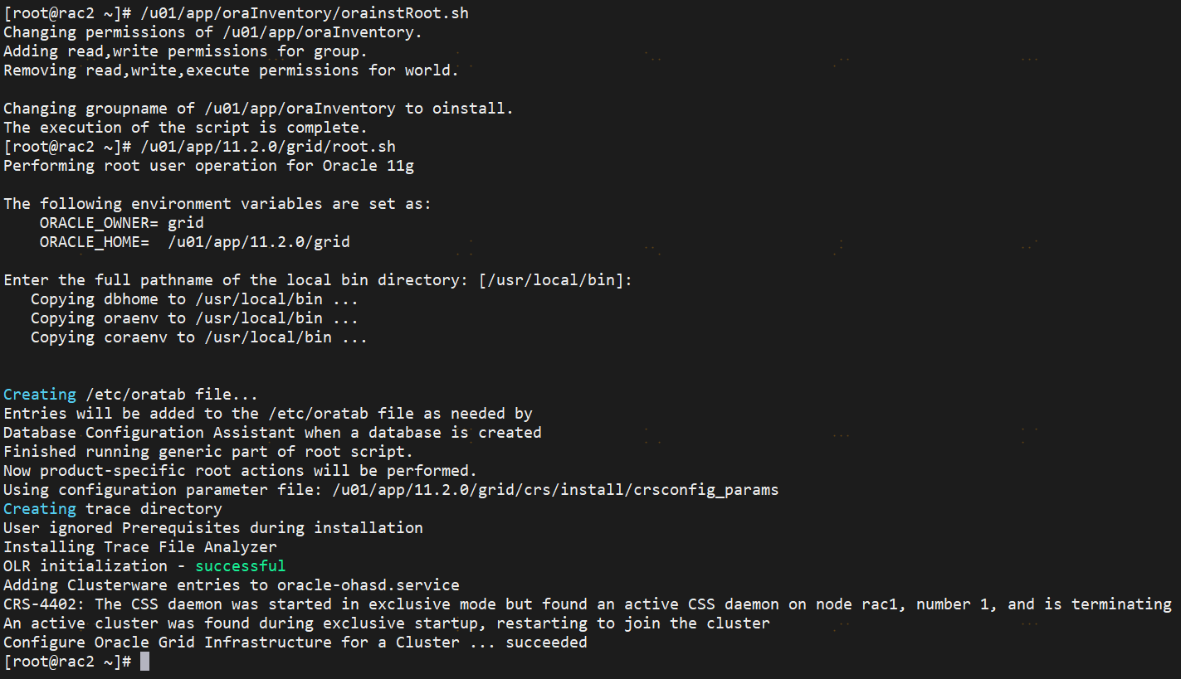Click the [/usr/local/bin] default path prompt
The width and height of the screenshot is (1181, 679).
point(555,280)
